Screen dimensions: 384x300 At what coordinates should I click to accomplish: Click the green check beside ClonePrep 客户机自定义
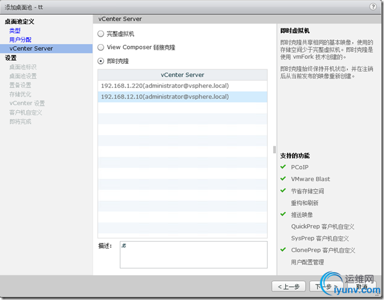pos(283,249)
